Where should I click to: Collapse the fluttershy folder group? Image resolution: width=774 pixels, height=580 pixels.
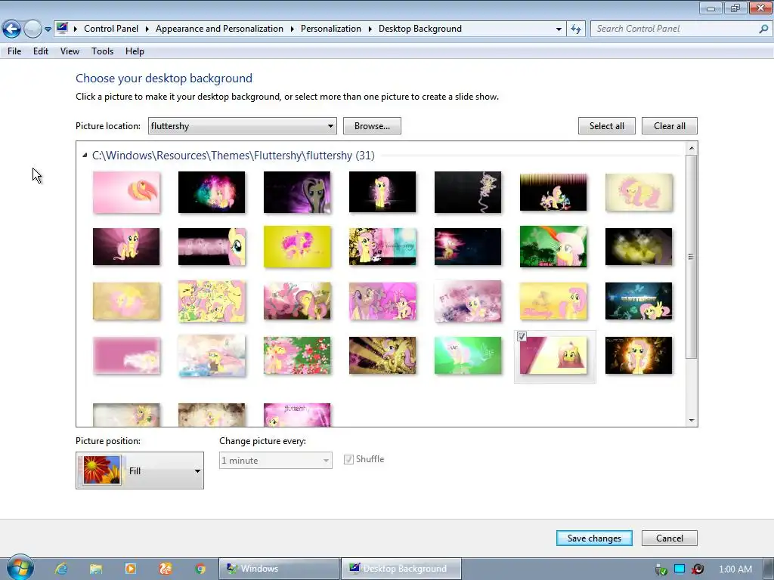coord(85,156)
